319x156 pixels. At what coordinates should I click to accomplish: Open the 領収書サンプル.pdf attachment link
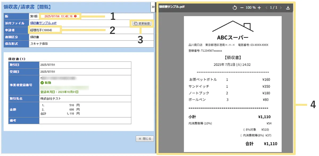click(x=43, y=23)
